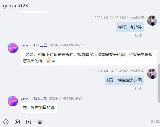
Task: Click the 已读 status under 有货吗 message
Action: click(138, 35)
